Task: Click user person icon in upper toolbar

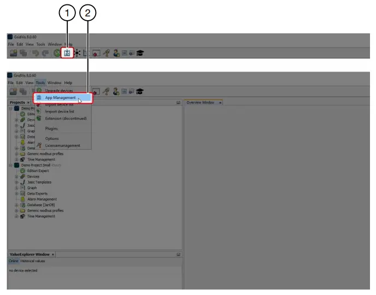Action: 116,53
